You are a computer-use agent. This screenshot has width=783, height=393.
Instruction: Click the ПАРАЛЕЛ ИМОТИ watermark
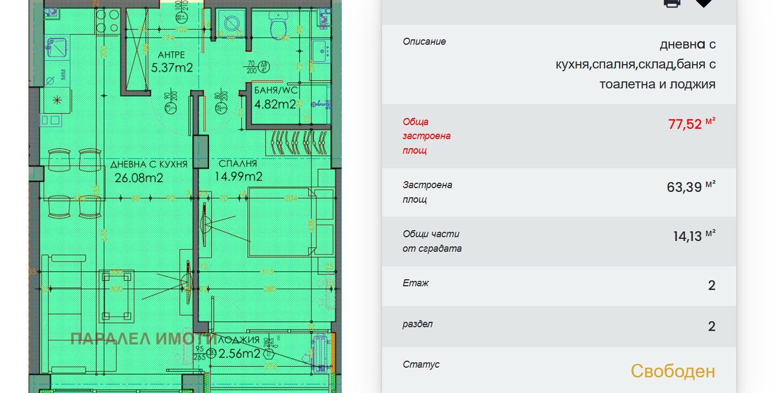pyautogui.click(x=143, y=339)
